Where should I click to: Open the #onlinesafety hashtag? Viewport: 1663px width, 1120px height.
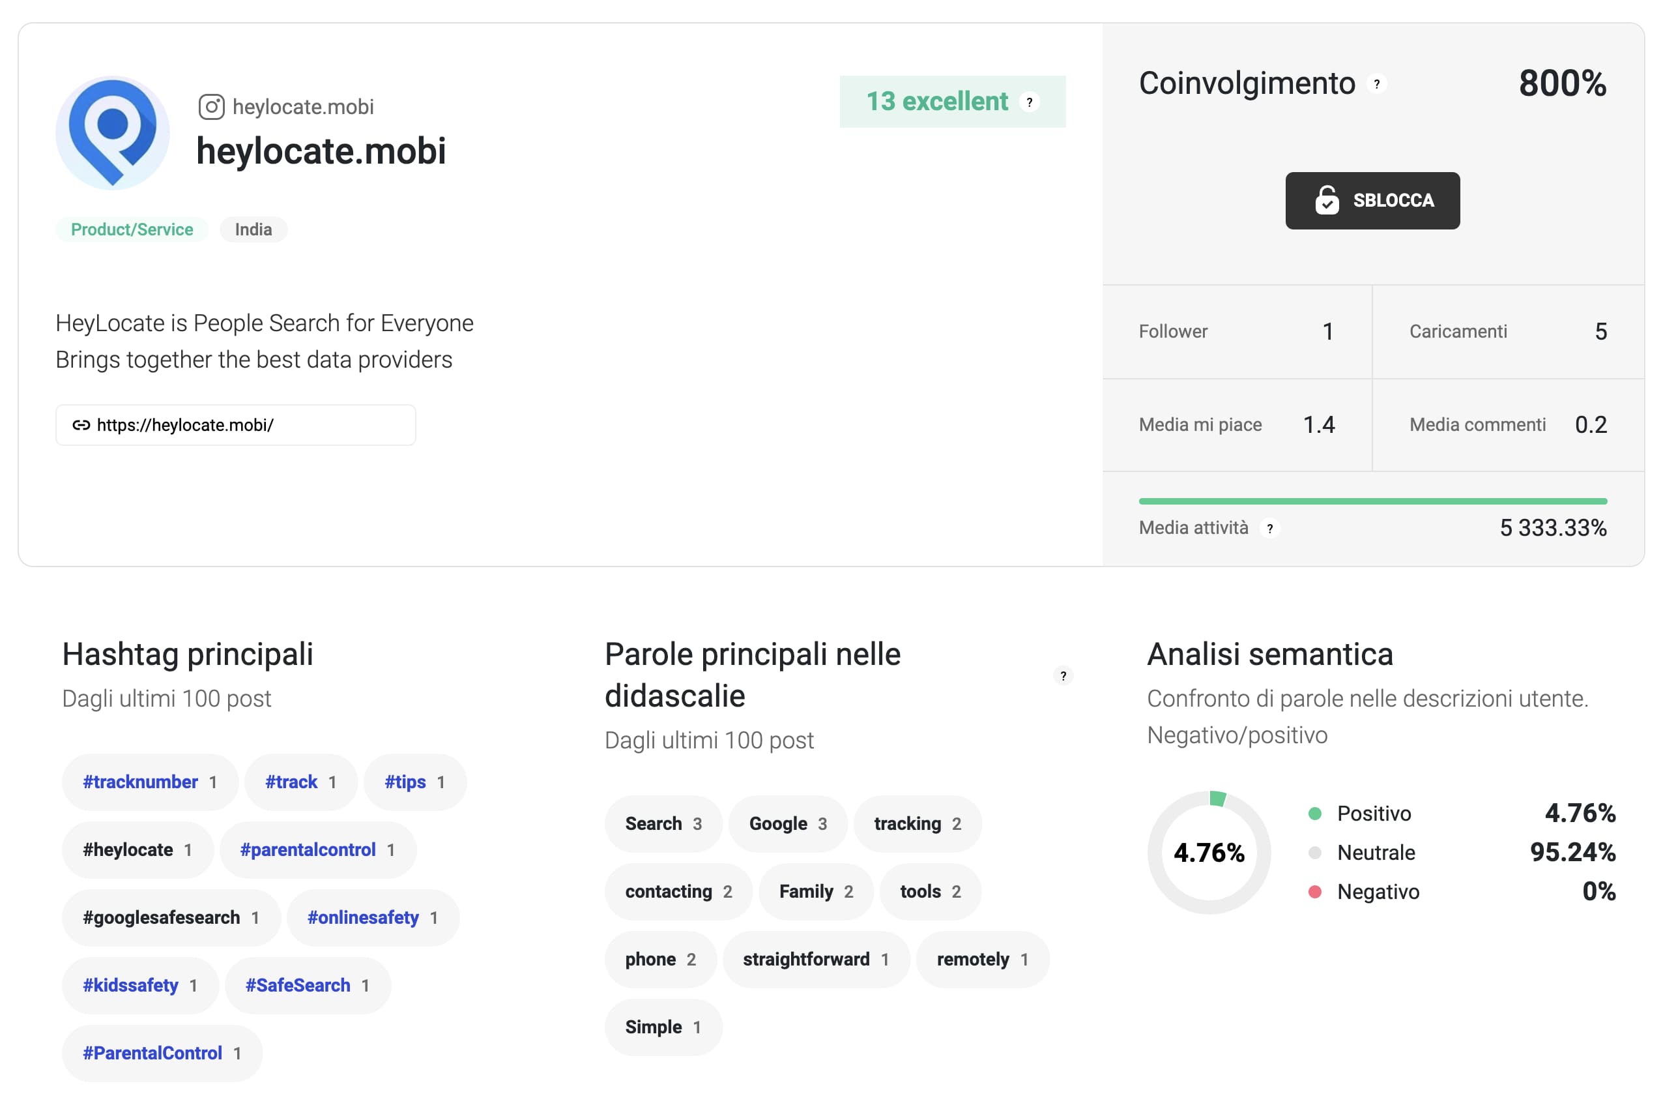(373, 918)
